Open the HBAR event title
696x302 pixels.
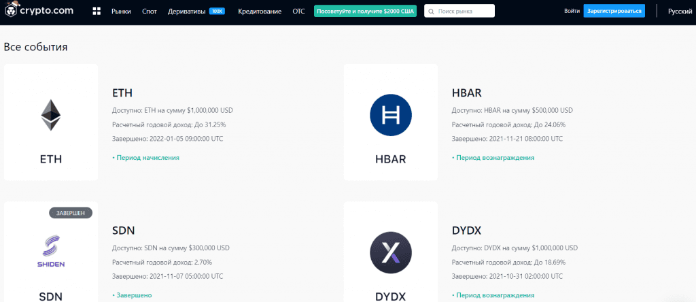coord(466,93)
